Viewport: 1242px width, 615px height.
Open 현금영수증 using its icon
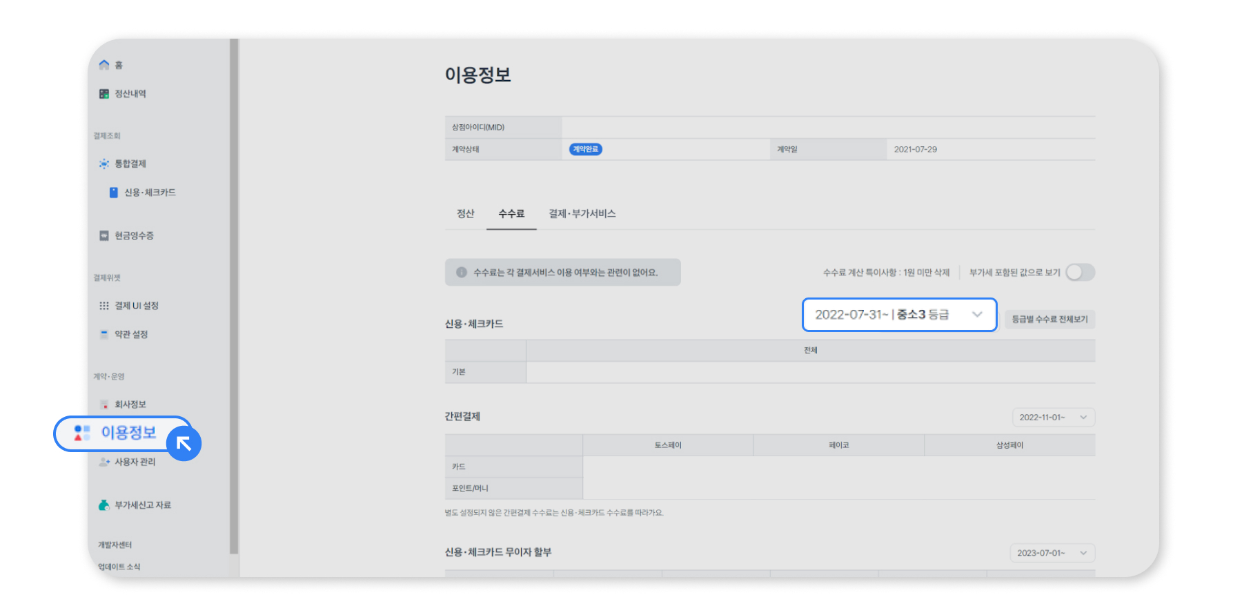[x=104, y=236]
